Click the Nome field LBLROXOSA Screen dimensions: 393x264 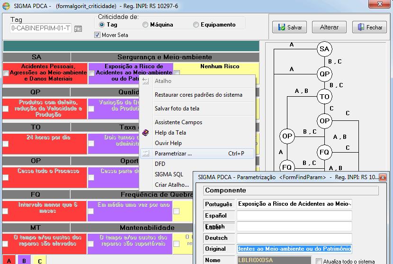tap(274, 260)
